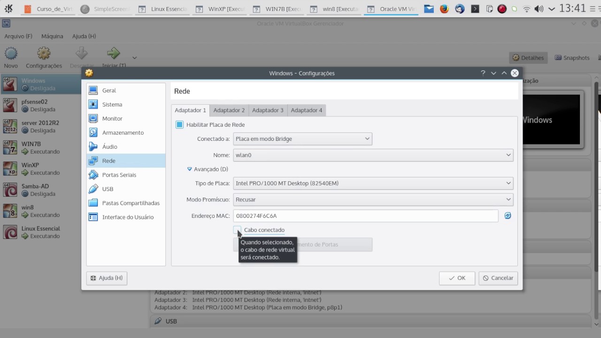Screen dimensions: 601x338
Task: Open the Monitor settings category
Action: pos(126,118)
